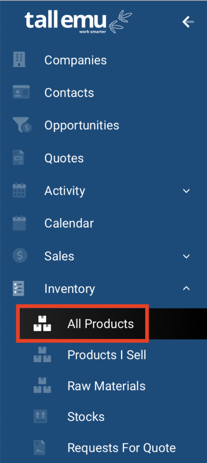Click the Activity calendar grid icon
The width and height of the screenshot is (207, 463).
pyautogui.click(x=19, y=190)
